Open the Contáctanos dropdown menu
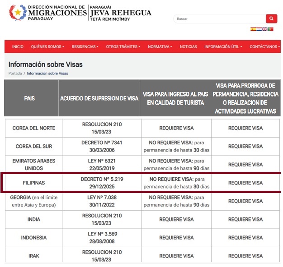 264,47
